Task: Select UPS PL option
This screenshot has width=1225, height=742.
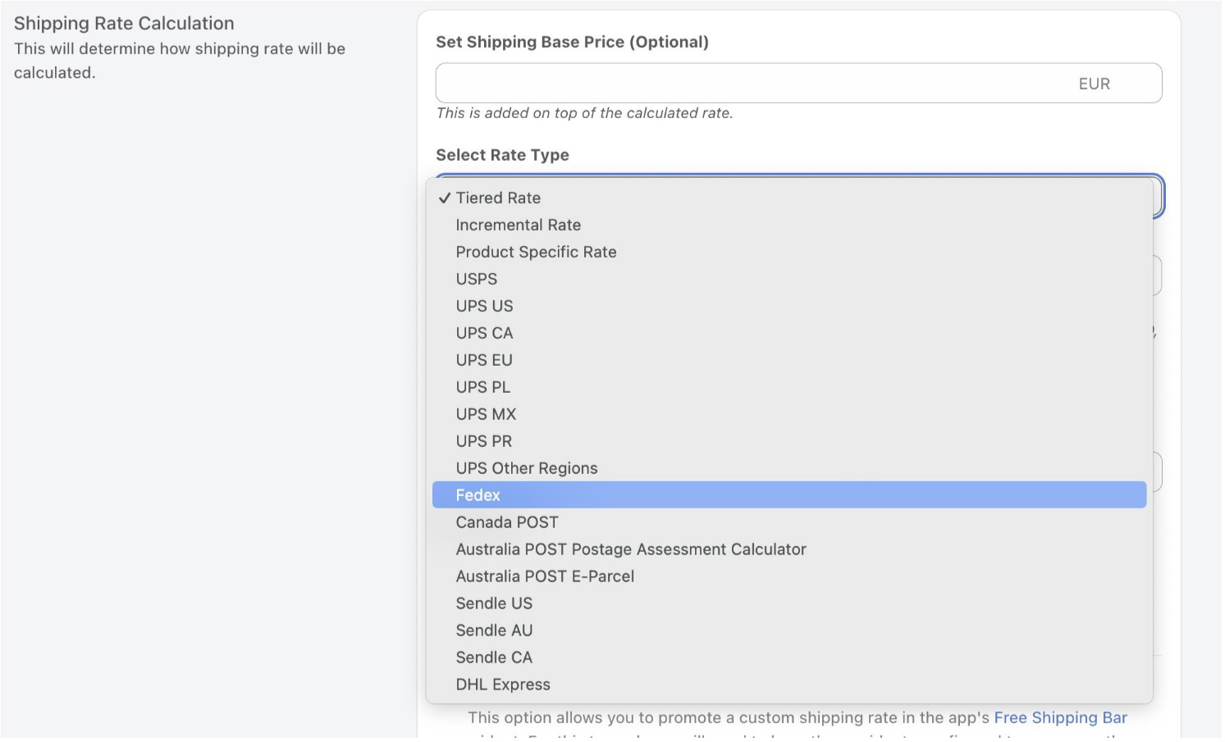Action: click(789, 387)
